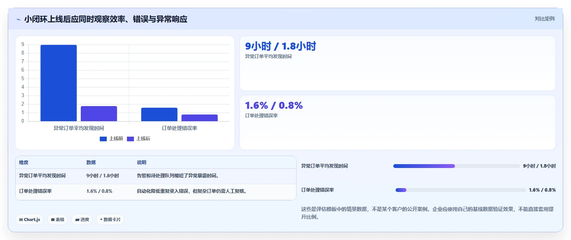Click the 这些是评估模板中的情景数据 note

(427, 213)
